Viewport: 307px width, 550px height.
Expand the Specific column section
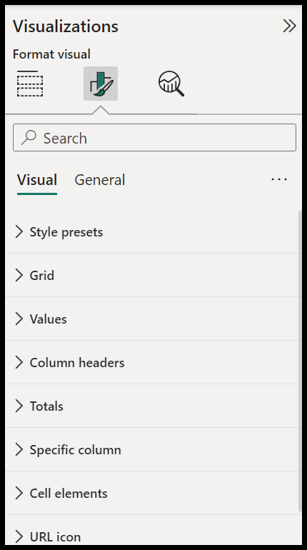[153, 450]
